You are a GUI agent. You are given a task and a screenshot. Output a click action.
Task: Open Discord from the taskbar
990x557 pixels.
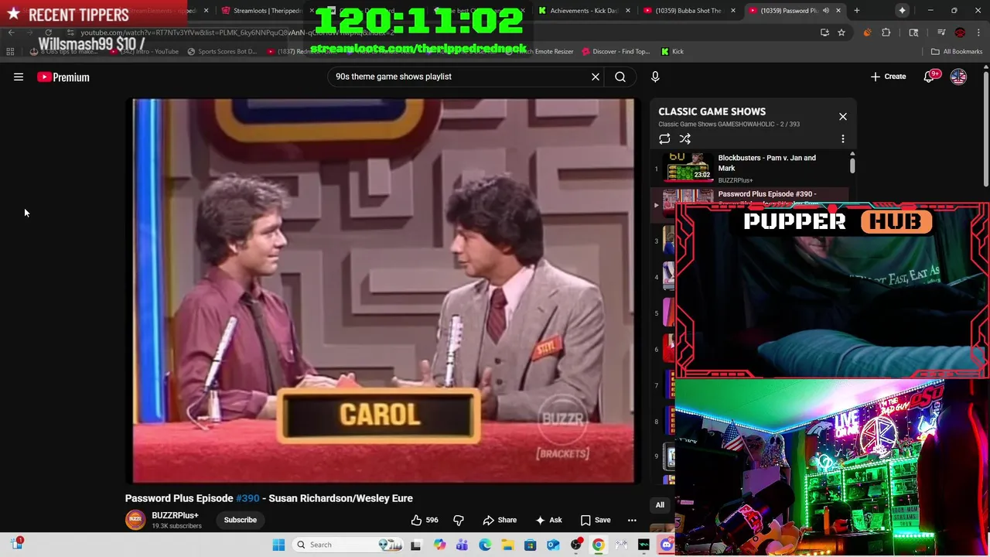click(x=667, y=545)
